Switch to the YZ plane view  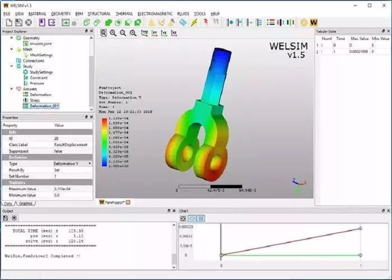pos(164,33)
